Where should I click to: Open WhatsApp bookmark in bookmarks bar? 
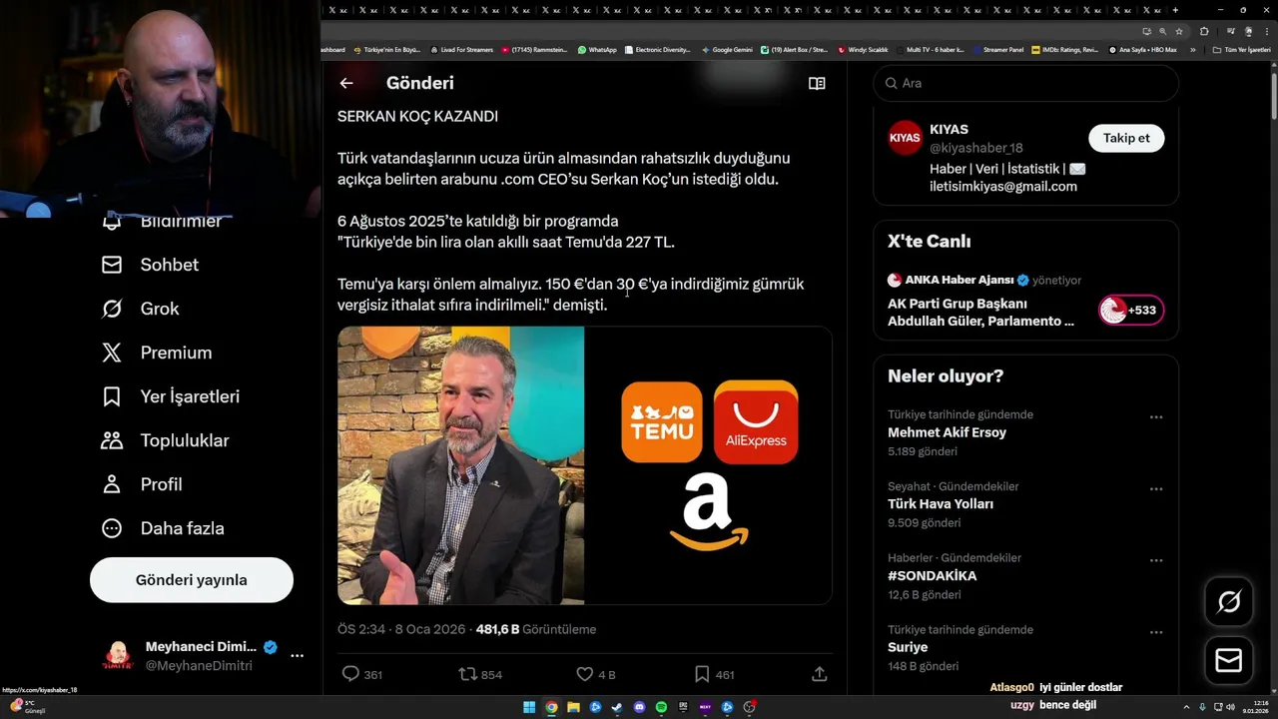[x=597, y=50]
